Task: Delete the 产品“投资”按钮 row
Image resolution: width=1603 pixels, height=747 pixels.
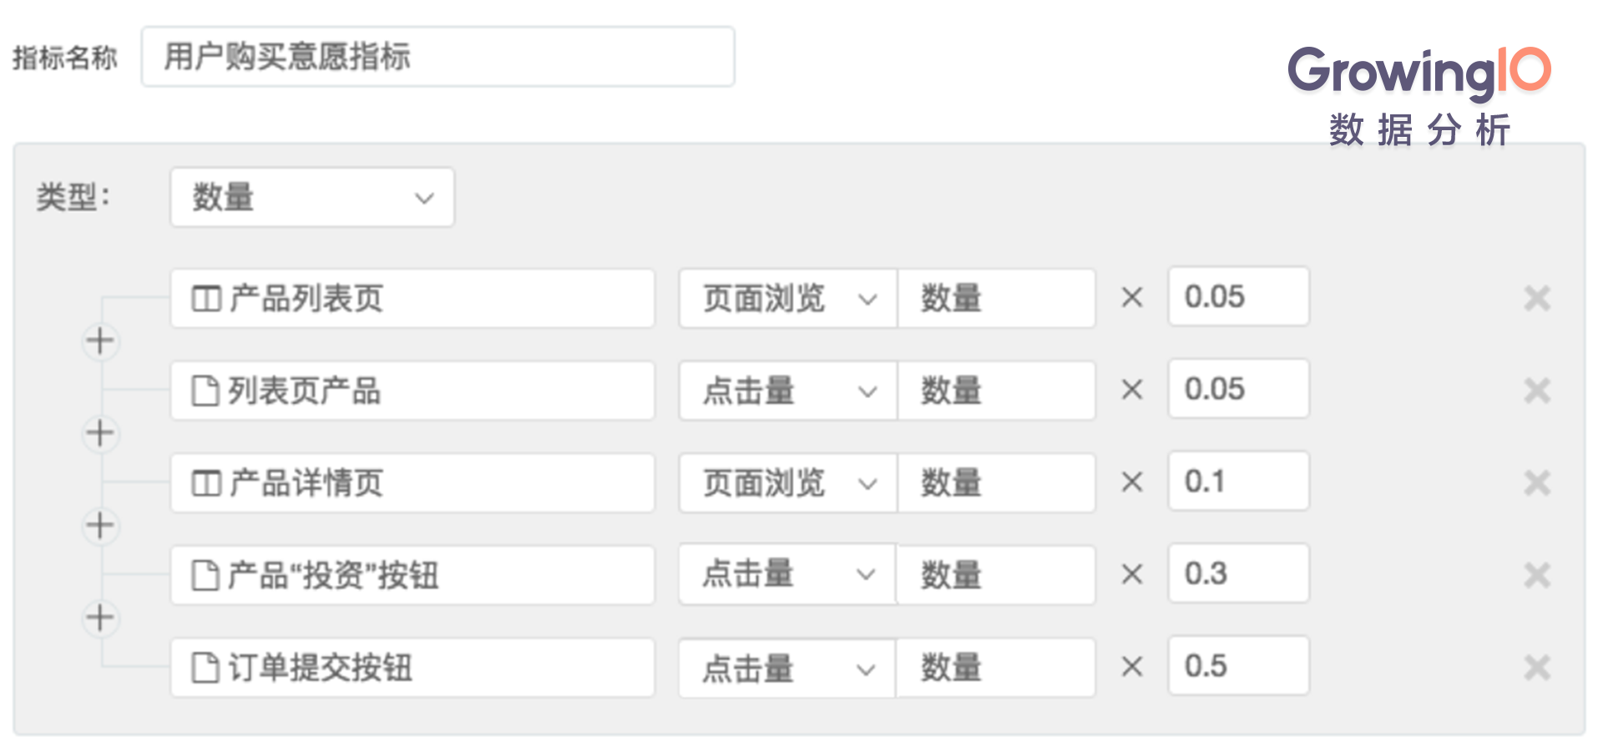Action: click(x=1537, y=575)
